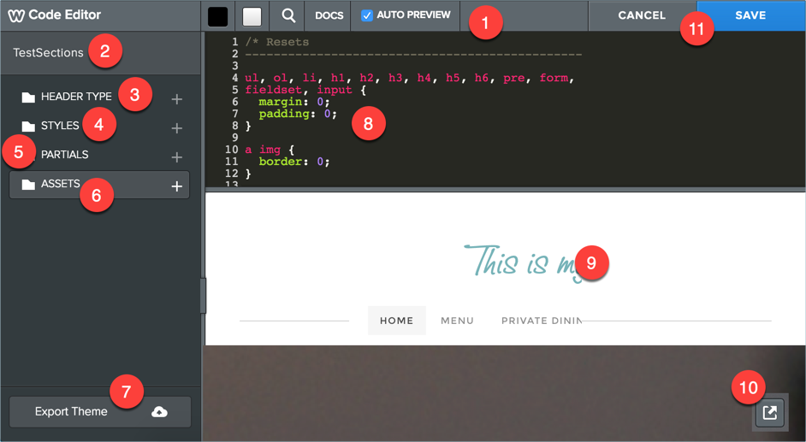Click the ASSETS folder icon
Screen dimensions: 806x442
pos(28,185)
